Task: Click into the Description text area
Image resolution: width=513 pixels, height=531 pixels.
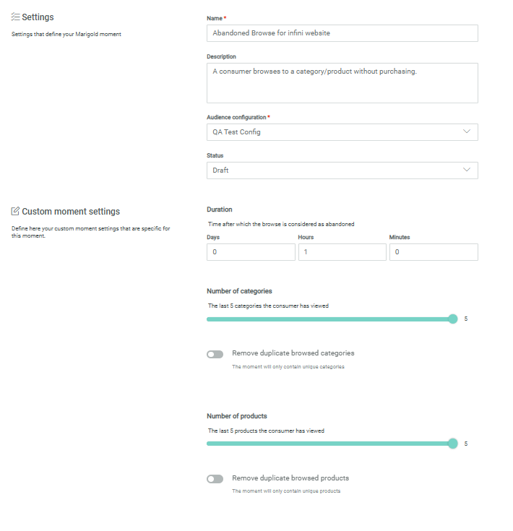Action: coord(342,83)
